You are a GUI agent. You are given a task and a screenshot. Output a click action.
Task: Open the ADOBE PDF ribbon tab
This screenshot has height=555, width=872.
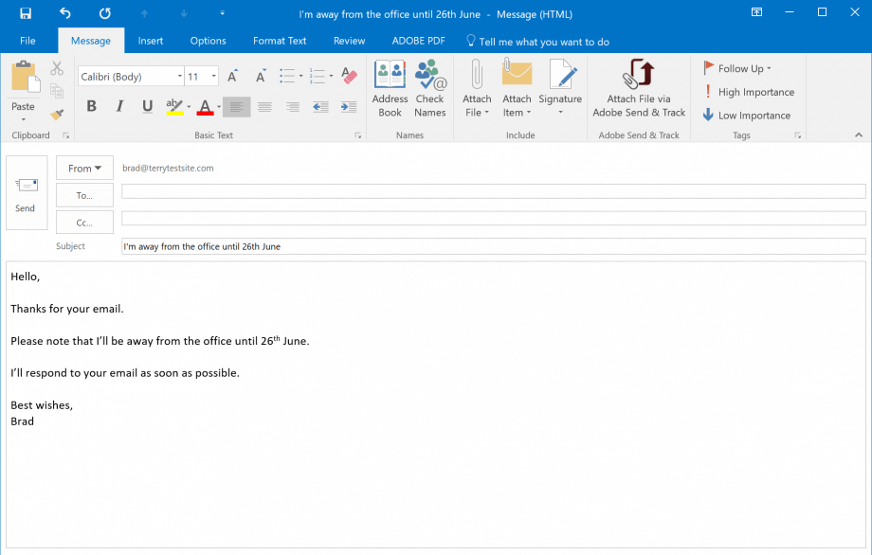pyautogui.click(x=418, y=41)
